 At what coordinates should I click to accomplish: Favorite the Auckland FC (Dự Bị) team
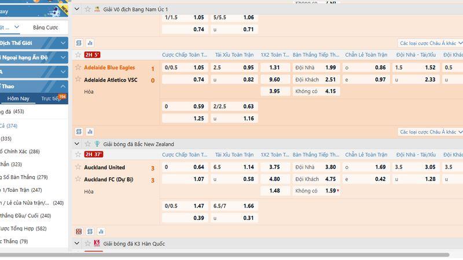point(78,179)
